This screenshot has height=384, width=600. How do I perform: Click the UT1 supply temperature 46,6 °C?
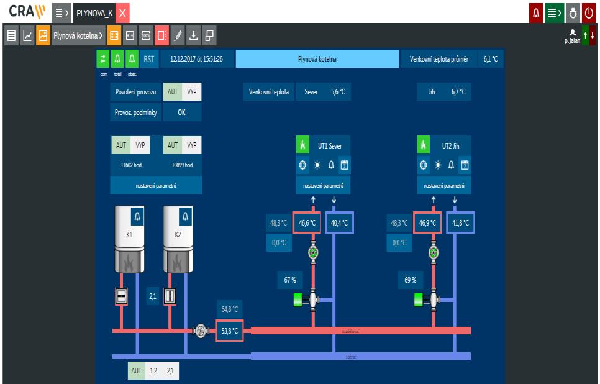click(x=307, y=223)
